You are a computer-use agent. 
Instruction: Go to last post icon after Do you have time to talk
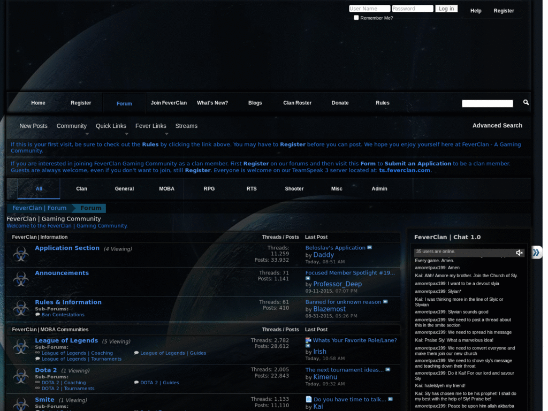tap(390, 399)
